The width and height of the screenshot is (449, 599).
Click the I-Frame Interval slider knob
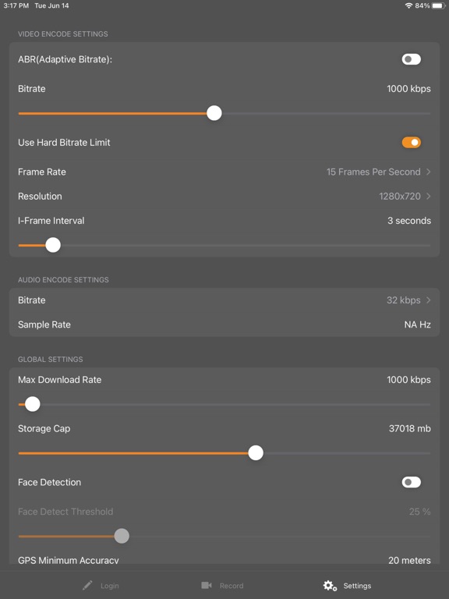tap(53, 245)
